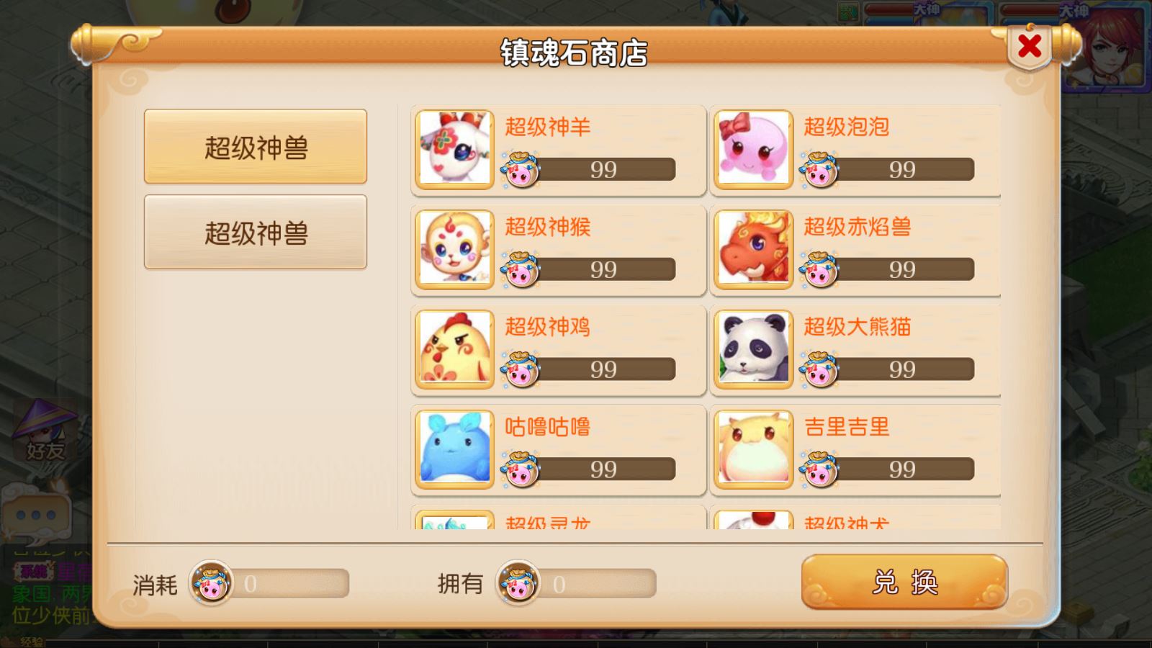Select the blue 咕噜咕噜 creature icon

click(x=454, y=449)
